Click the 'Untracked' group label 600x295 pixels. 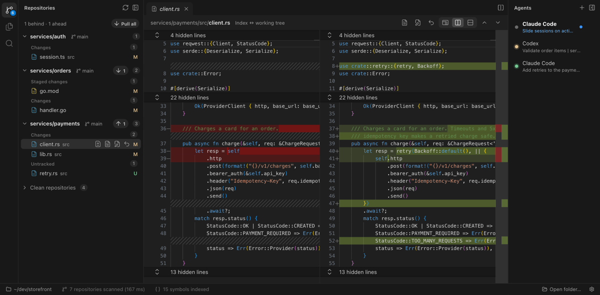tap(42, 164)
